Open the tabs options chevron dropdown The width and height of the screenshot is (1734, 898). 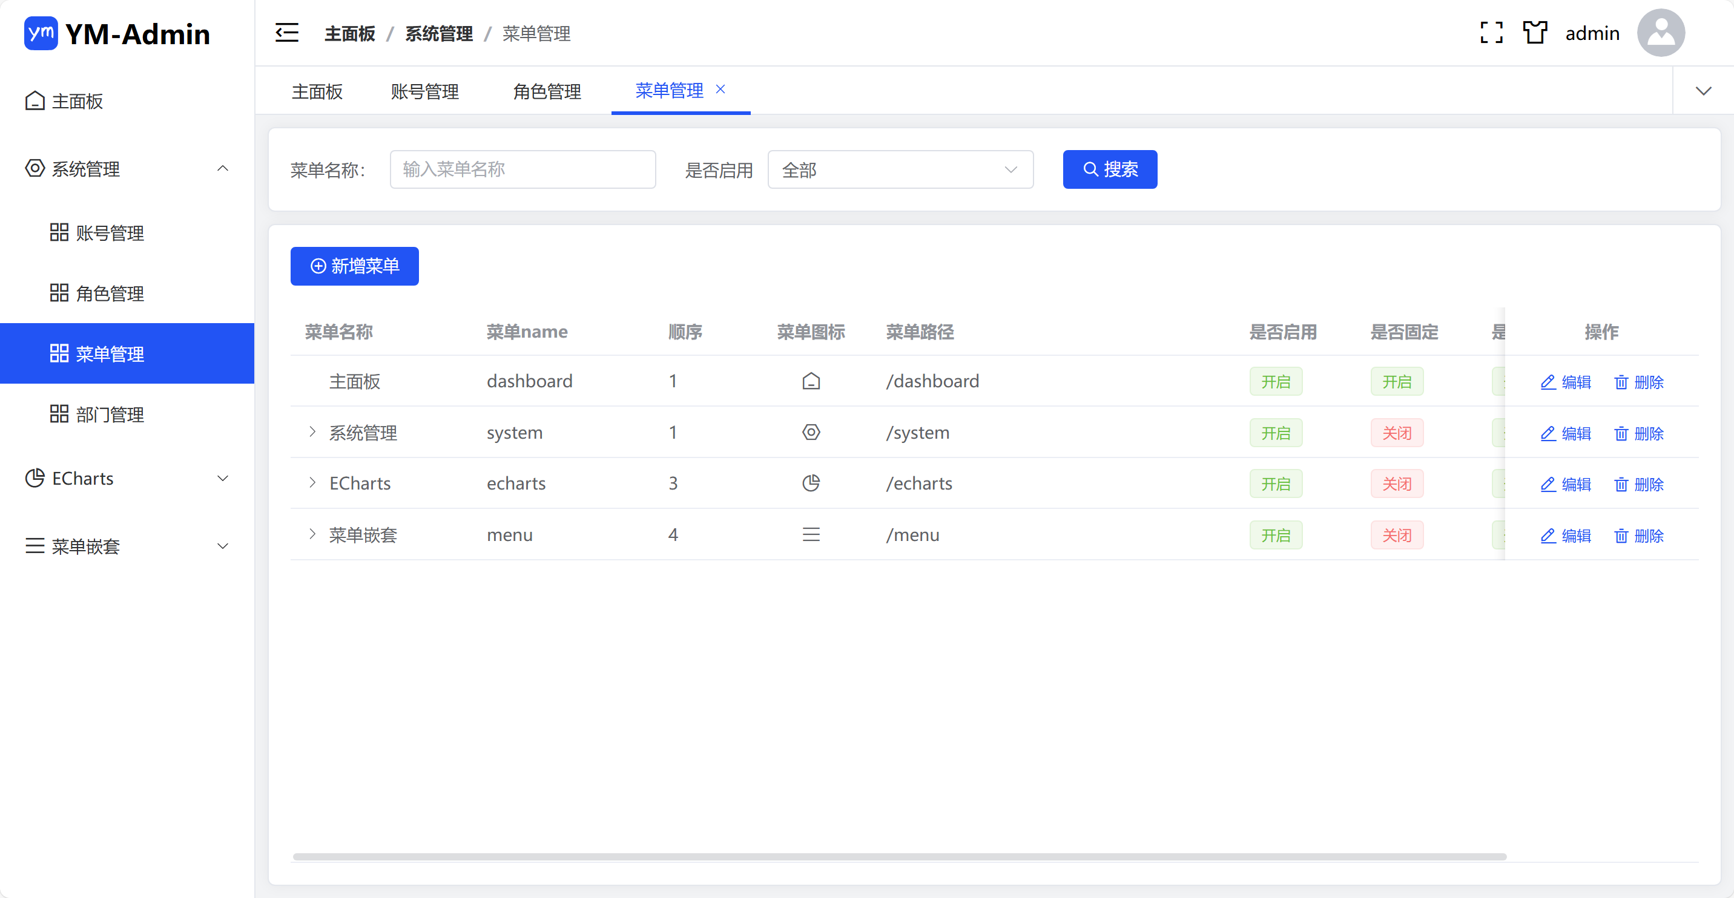click(1703, 91)
